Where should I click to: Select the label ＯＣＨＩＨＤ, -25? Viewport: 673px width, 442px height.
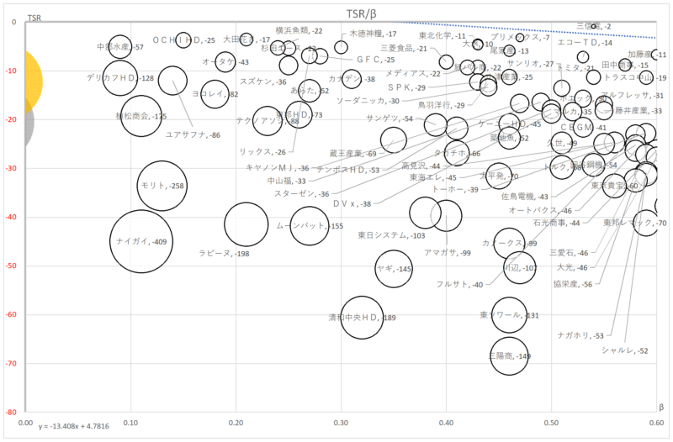[x=183, y=40]
